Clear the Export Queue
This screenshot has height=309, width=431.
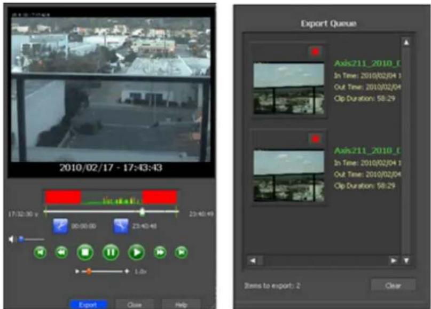tap(393, 286)
